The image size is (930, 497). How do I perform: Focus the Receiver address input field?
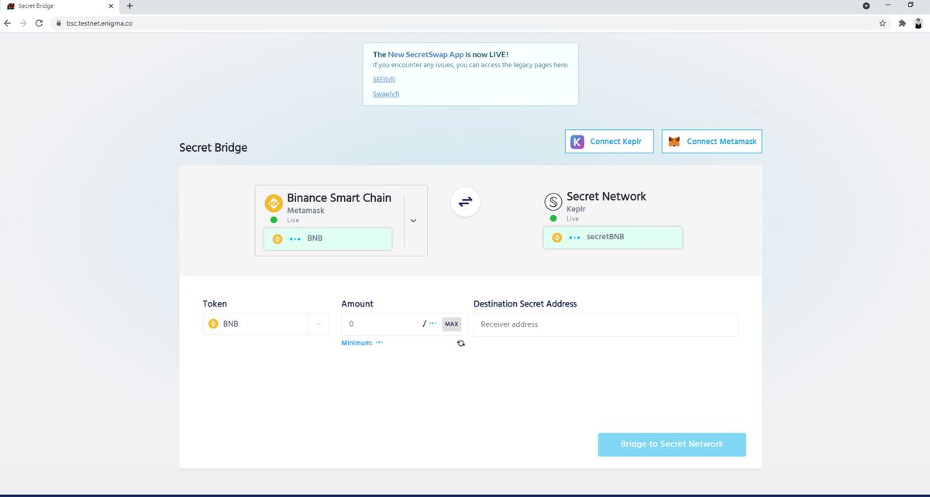(x=606, y=324)
